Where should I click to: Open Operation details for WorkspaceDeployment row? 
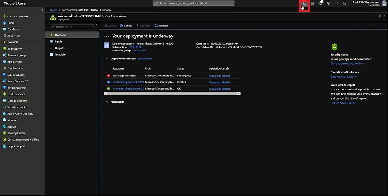[220, 89]
